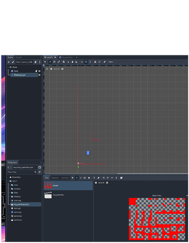Toggle visibility of Tank node

[x=39, y=71]
